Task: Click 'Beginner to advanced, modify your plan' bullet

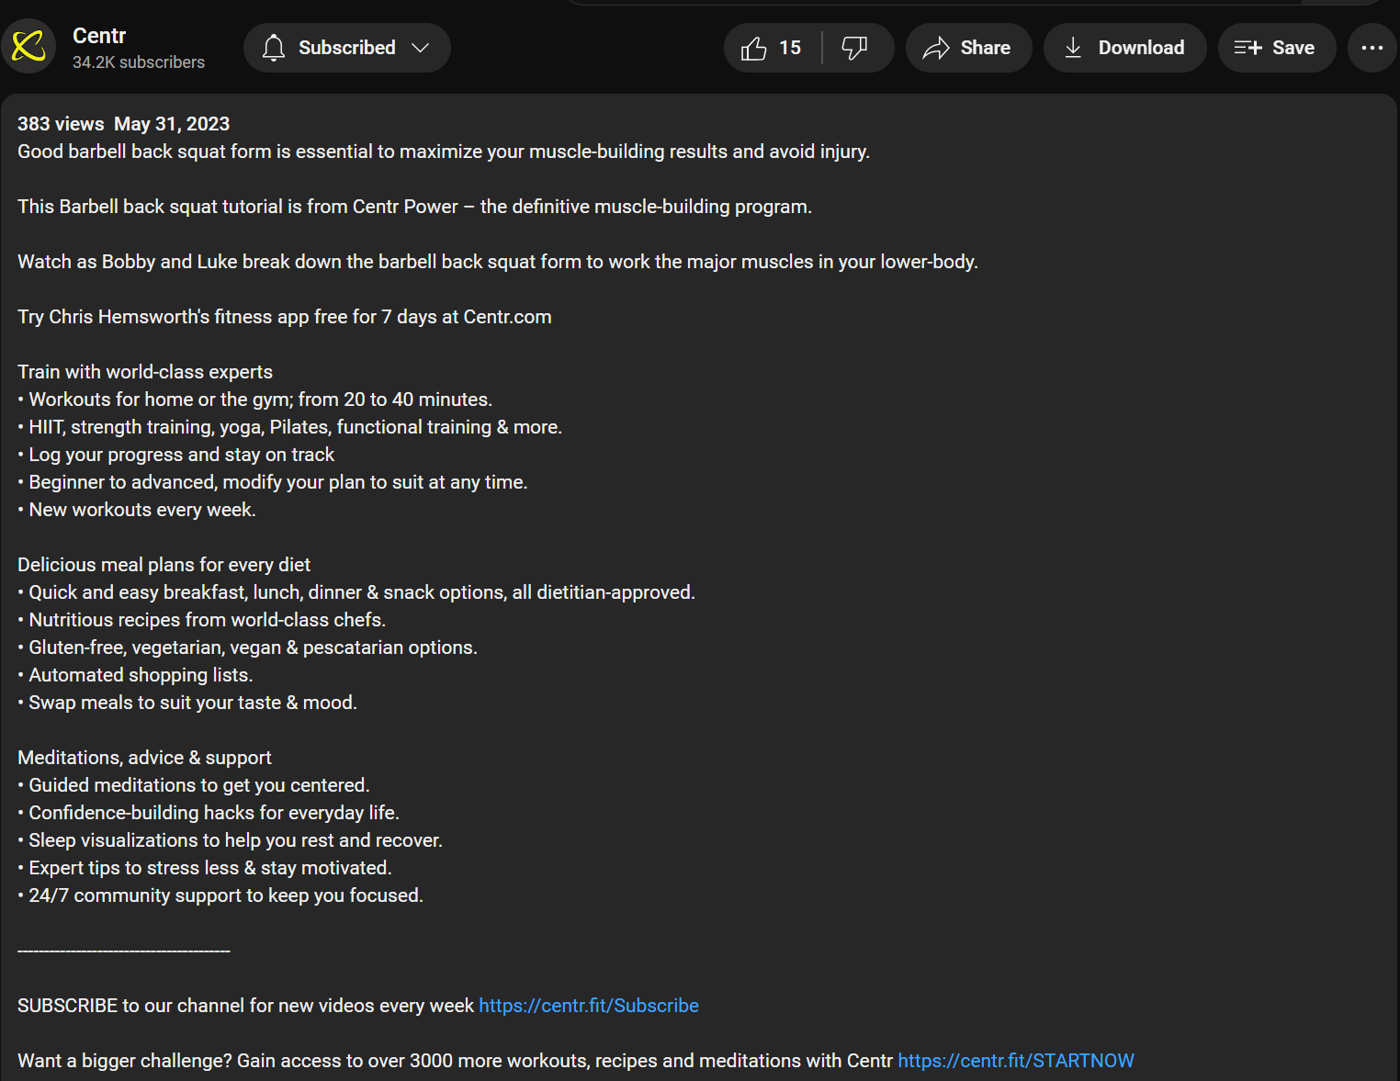Action: click(x=273, y=482)
